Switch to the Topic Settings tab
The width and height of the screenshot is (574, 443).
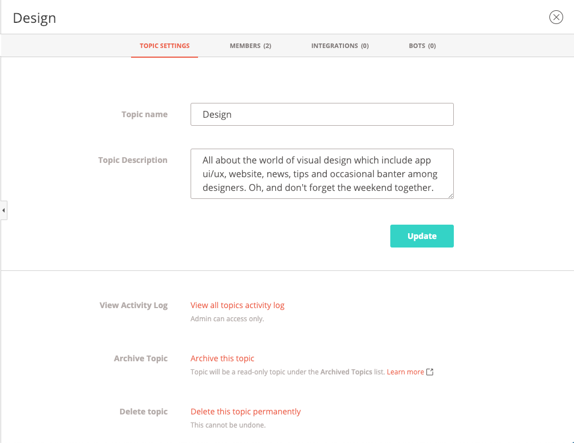pos(164,46)
